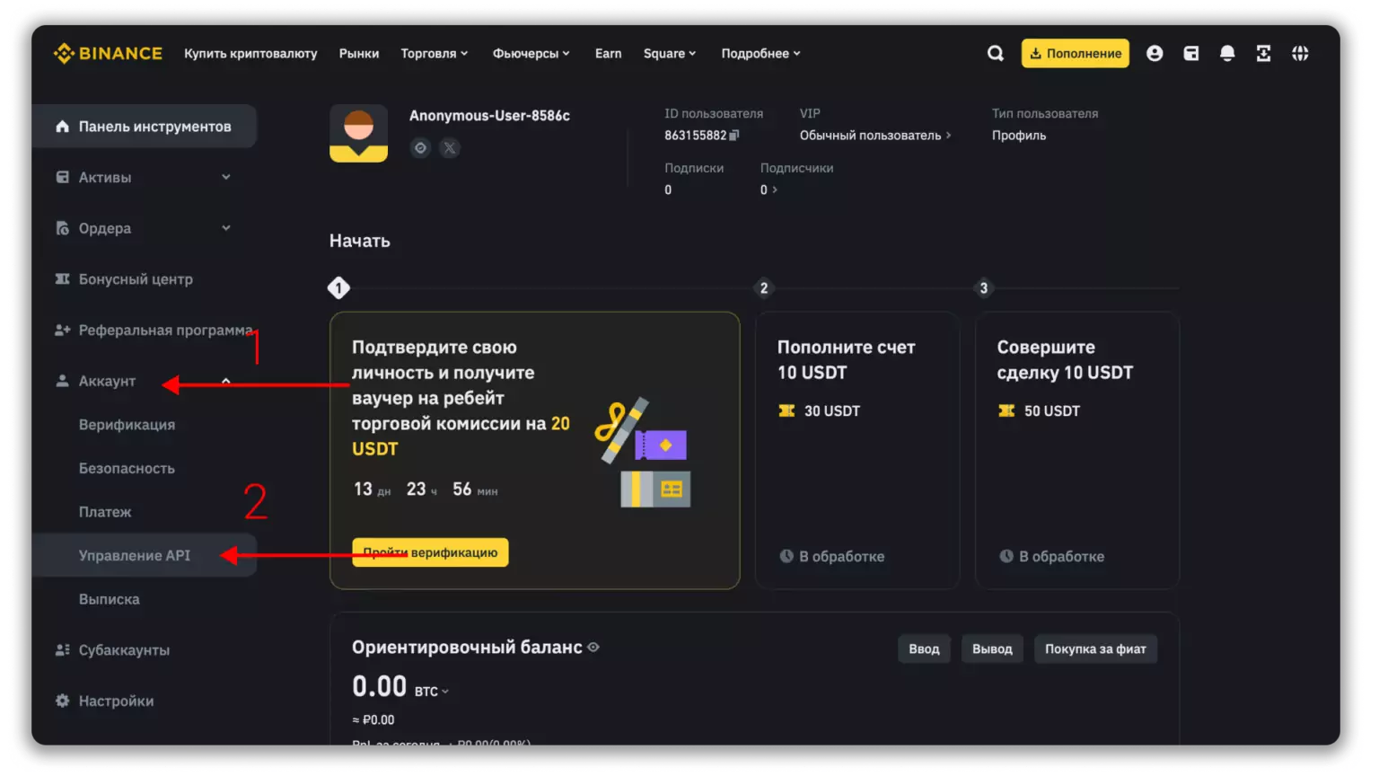Open Бонусный центр in sidebar
Screen dimensions: 1379x776
tap(145, 279)
